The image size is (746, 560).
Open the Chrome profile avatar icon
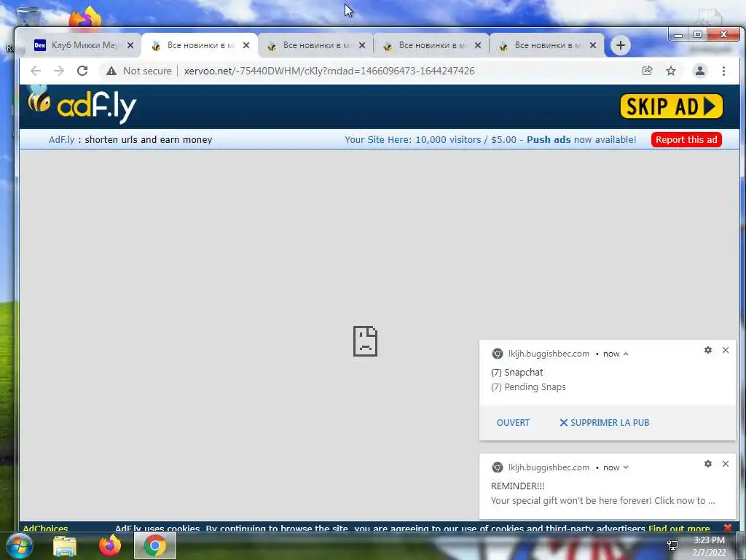point(700,71)
